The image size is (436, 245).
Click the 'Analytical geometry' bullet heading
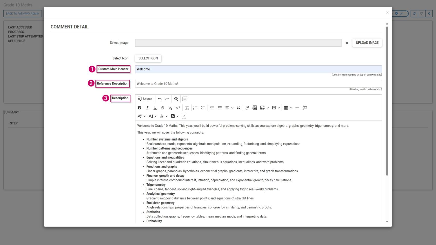coord(160,194)
